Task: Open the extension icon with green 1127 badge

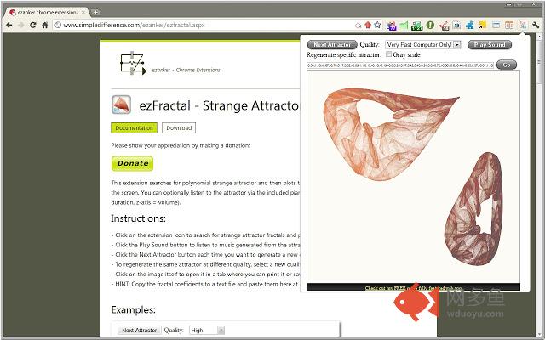Action: click(416, 25)
